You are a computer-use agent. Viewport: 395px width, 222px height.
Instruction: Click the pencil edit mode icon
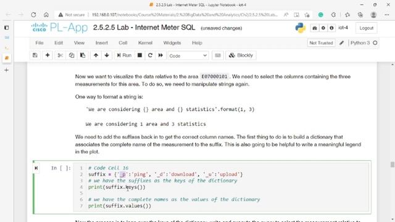point(341,43)
